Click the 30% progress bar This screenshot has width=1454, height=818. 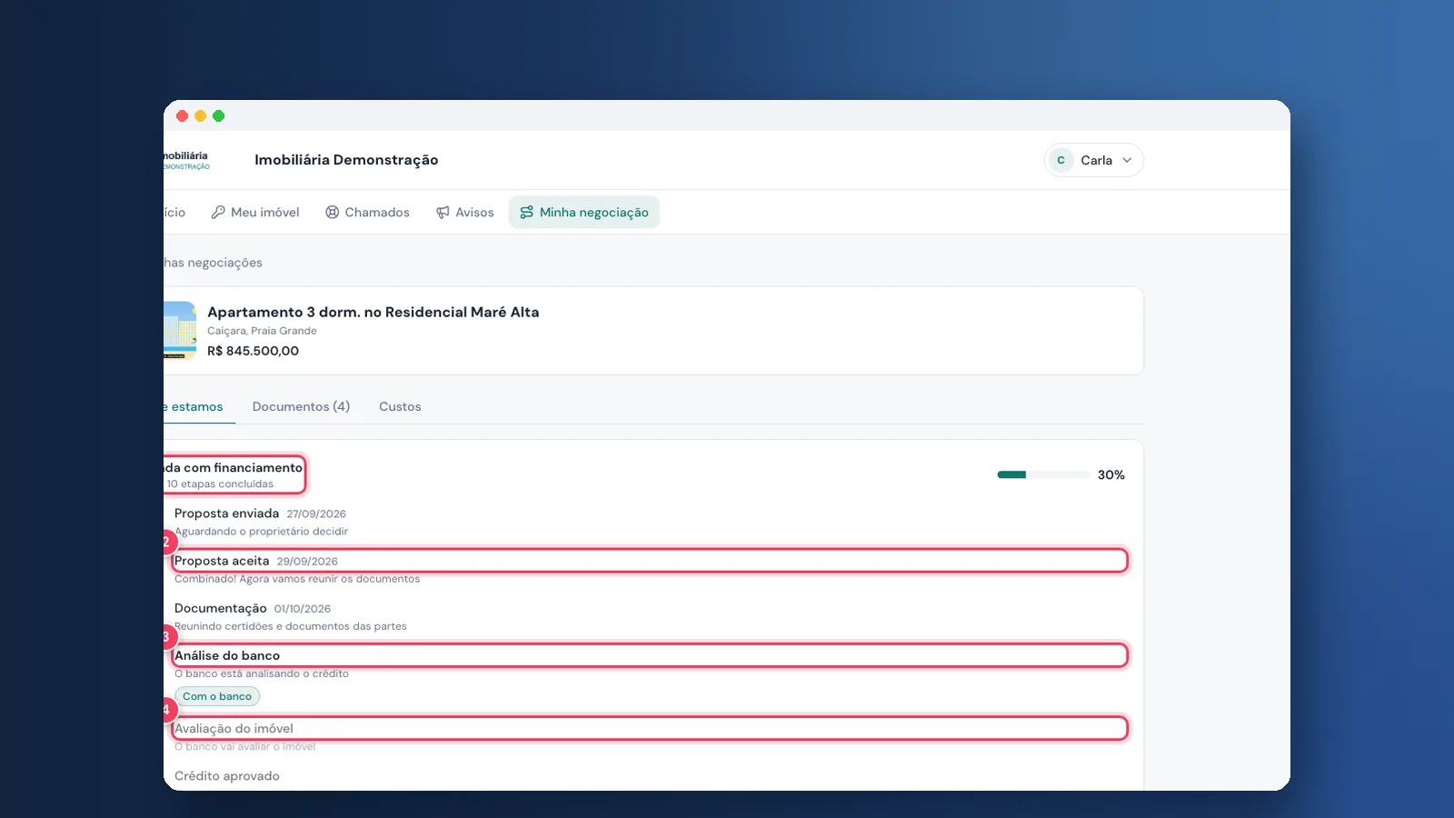(x=1043, y=474)
